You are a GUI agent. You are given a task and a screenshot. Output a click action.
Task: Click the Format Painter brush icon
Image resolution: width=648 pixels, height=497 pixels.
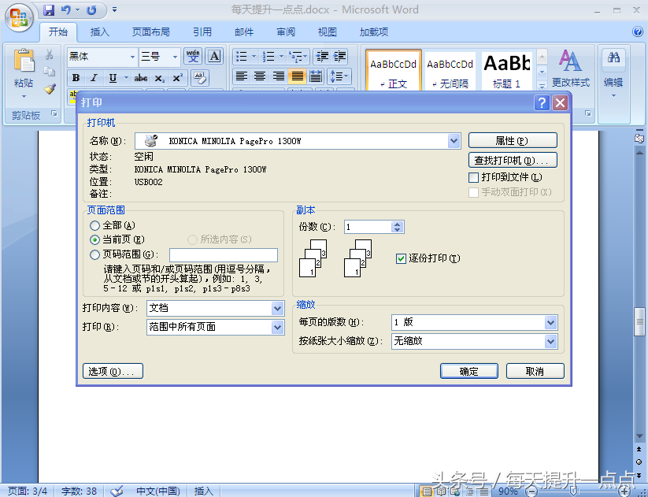(x=50, y=88)
